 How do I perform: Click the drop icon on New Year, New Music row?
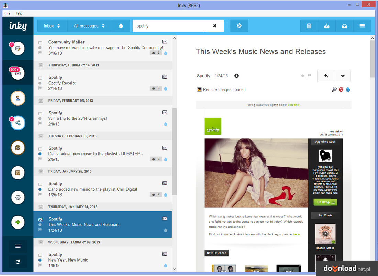(166, 266)
